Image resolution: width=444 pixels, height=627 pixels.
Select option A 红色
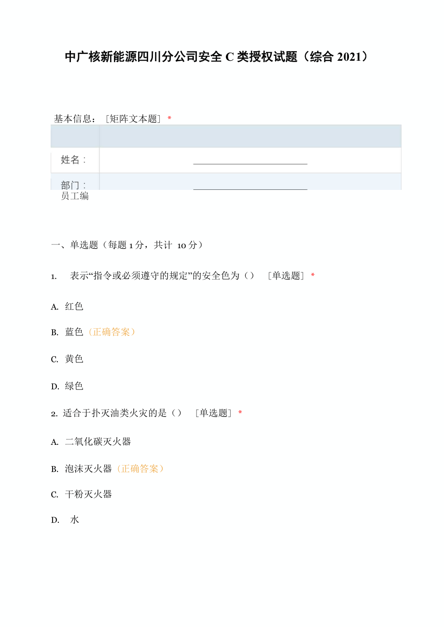(x=74, y=307)
